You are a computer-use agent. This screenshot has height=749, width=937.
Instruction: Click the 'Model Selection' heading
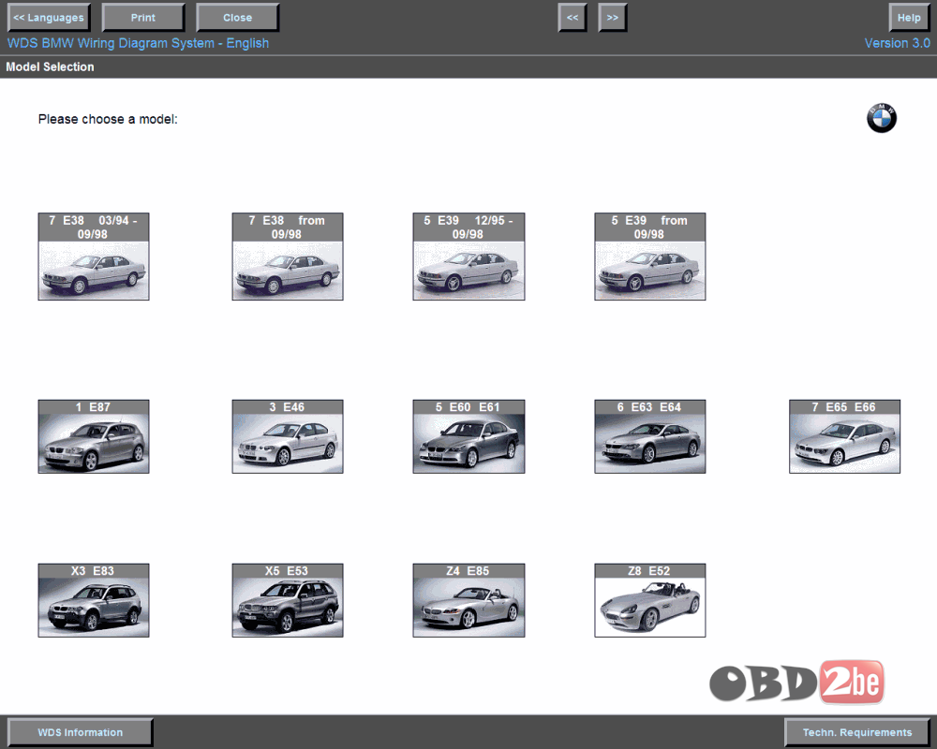pyautogui.click(x=51, y=66)
